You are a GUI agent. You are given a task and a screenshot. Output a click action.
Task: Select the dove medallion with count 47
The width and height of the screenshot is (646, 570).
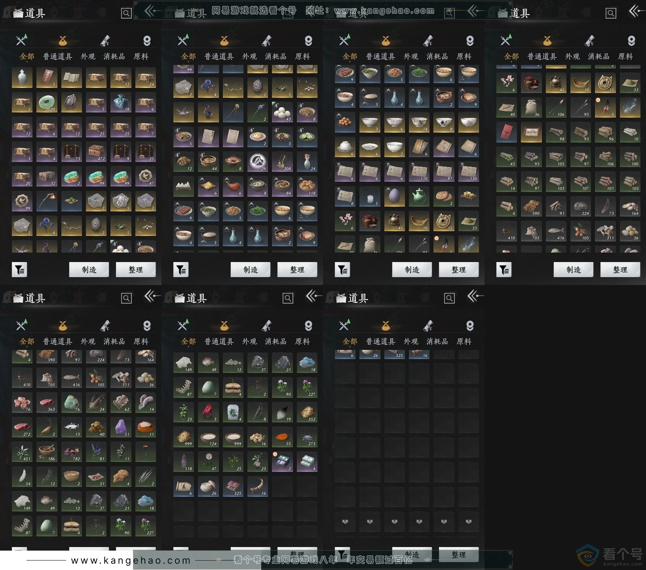(145, 177)
